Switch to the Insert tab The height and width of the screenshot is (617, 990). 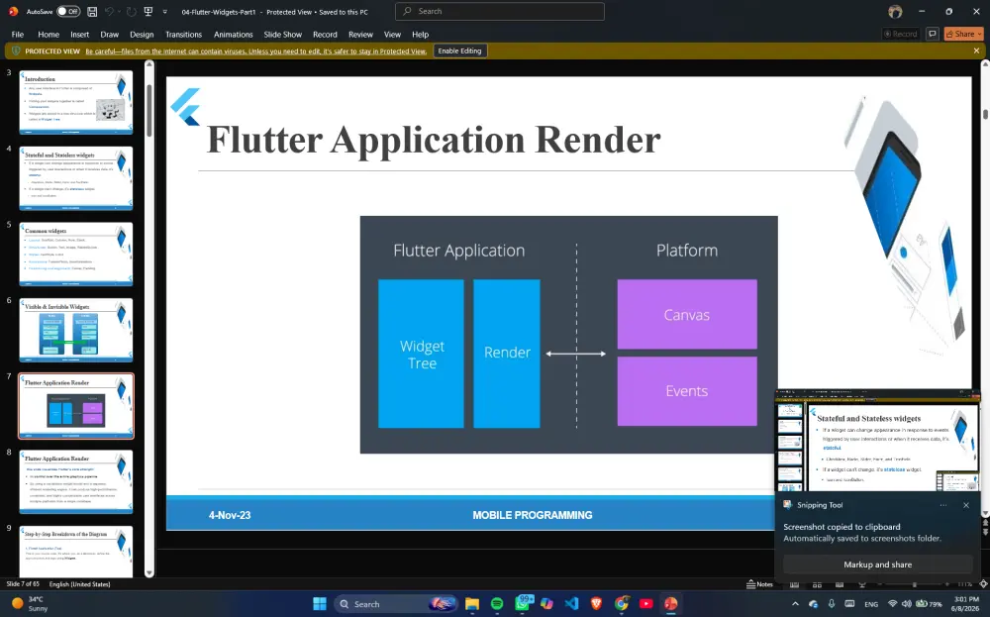click(x=79, y=34)
